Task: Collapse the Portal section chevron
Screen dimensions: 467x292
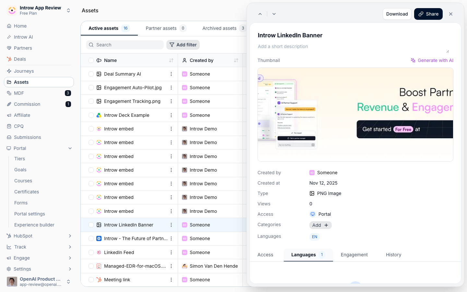Action: coord(70,148)
